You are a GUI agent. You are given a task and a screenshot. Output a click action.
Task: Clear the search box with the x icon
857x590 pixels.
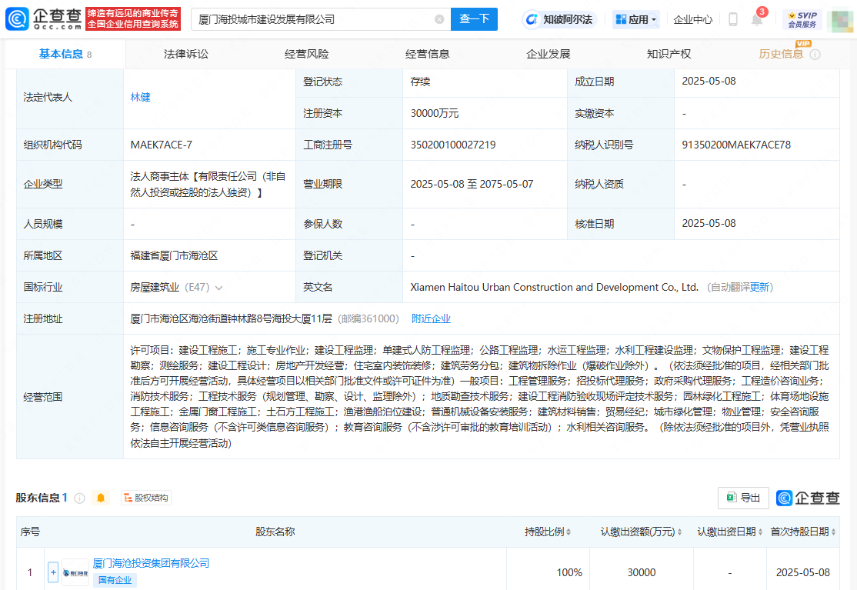pos(439,19)
